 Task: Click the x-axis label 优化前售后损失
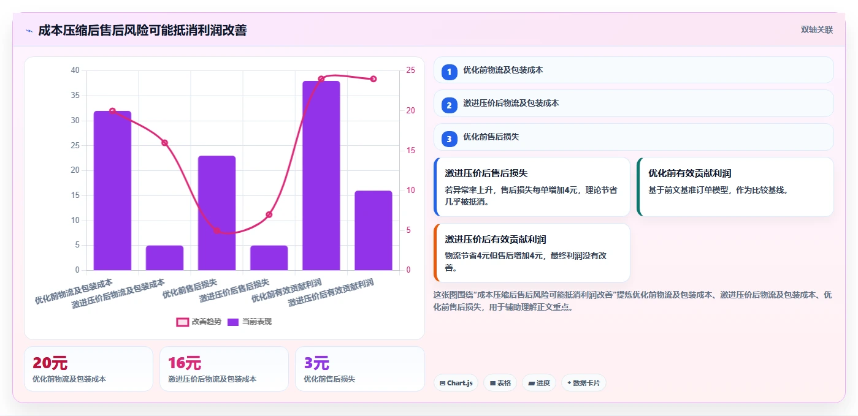[x=190, y=289]
